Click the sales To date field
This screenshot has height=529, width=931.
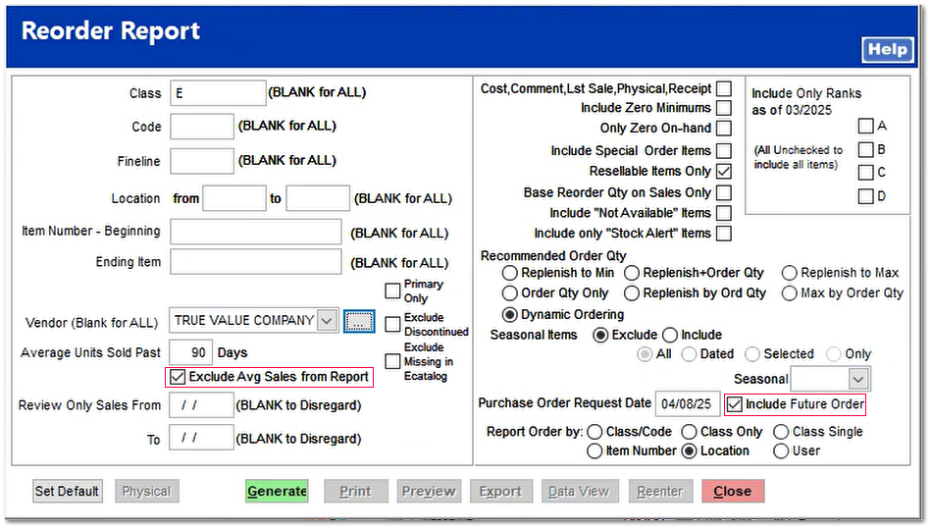[x=201, y=438]
